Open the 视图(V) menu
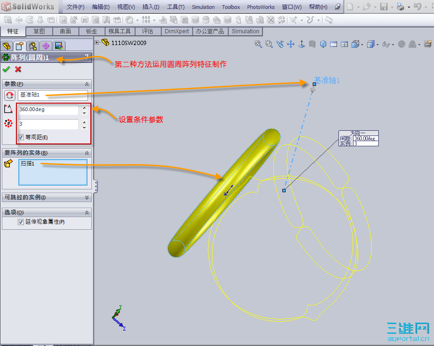Image resolution: width=434 pixels, height=346 pixels. pos(126,7)
